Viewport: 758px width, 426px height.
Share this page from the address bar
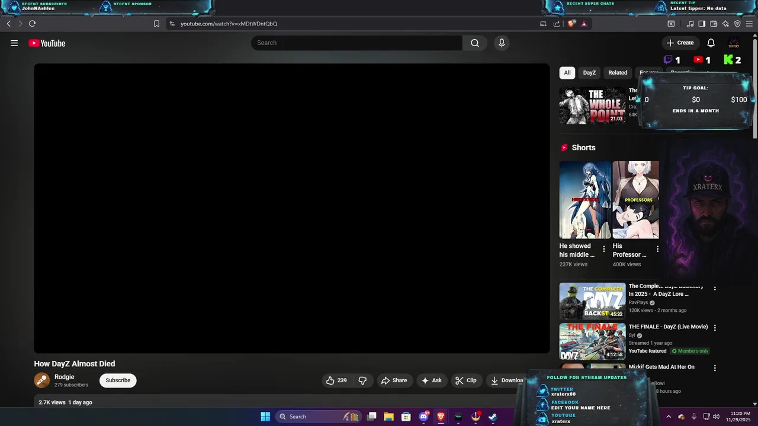557,24
